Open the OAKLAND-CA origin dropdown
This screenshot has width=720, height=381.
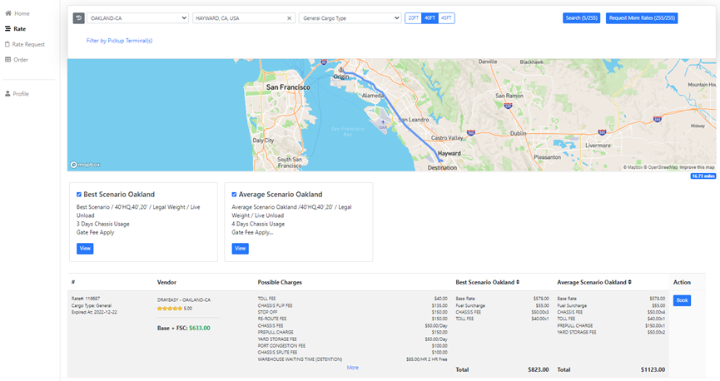pyautogui.click(x=138, y=18)
